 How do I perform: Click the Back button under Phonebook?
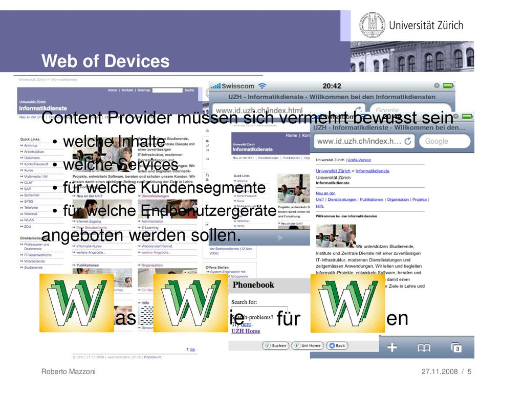click(337, 345)
